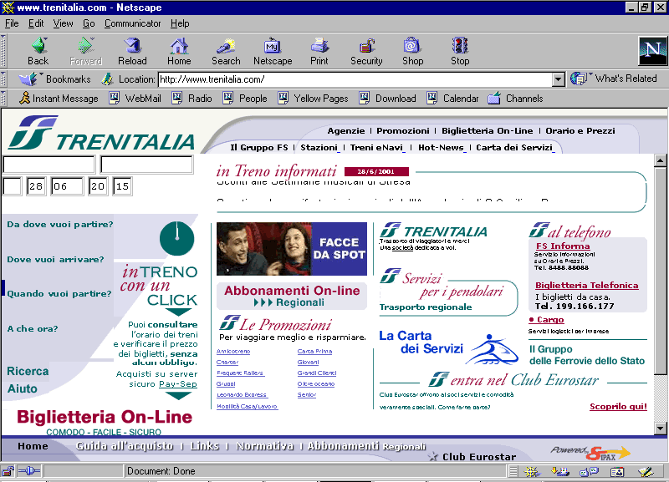Open La Carta dei Servizi banner

click(448, 347)
